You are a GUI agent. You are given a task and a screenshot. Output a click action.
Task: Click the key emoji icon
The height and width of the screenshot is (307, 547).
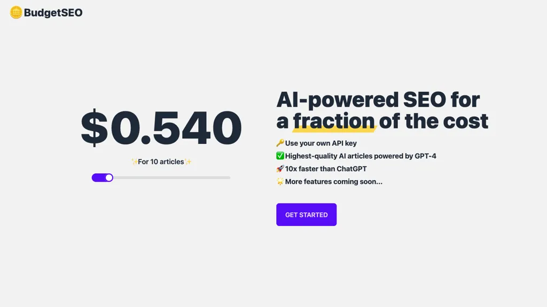tap(280, 143)
